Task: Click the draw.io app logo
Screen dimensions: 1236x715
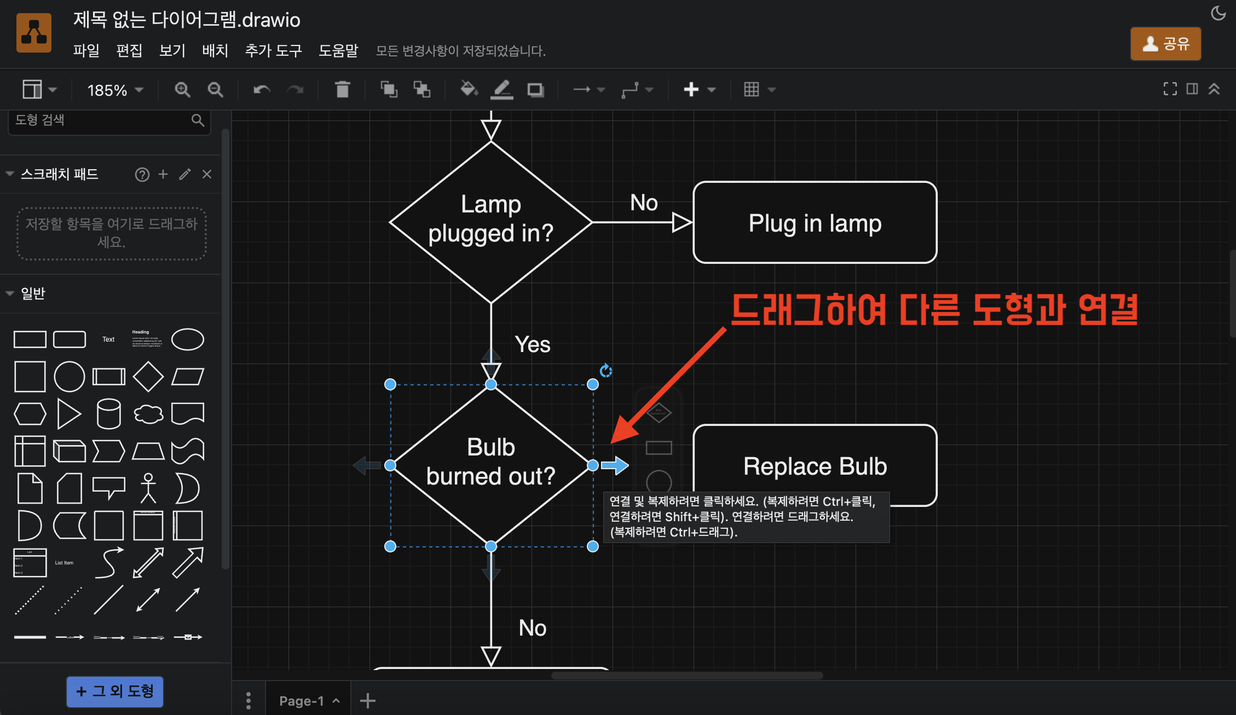Action: (34, 33)
